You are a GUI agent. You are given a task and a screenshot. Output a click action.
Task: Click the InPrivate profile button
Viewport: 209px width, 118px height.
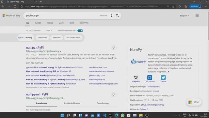[196, 7]
